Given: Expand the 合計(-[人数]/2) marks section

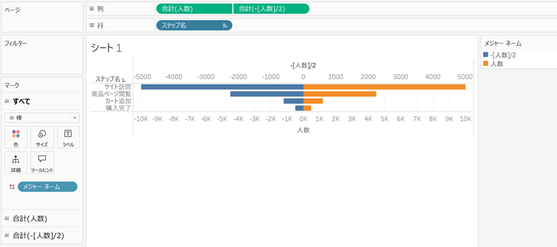Looking at the screenshot, I should [42, 235].
